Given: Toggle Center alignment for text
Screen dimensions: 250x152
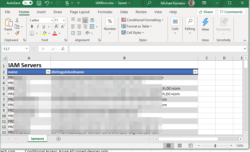Looking at the screenshot, I should 79,26.
